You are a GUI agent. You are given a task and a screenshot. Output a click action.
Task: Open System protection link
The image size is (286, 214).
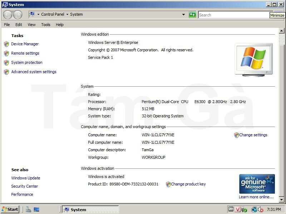[26, 62]
